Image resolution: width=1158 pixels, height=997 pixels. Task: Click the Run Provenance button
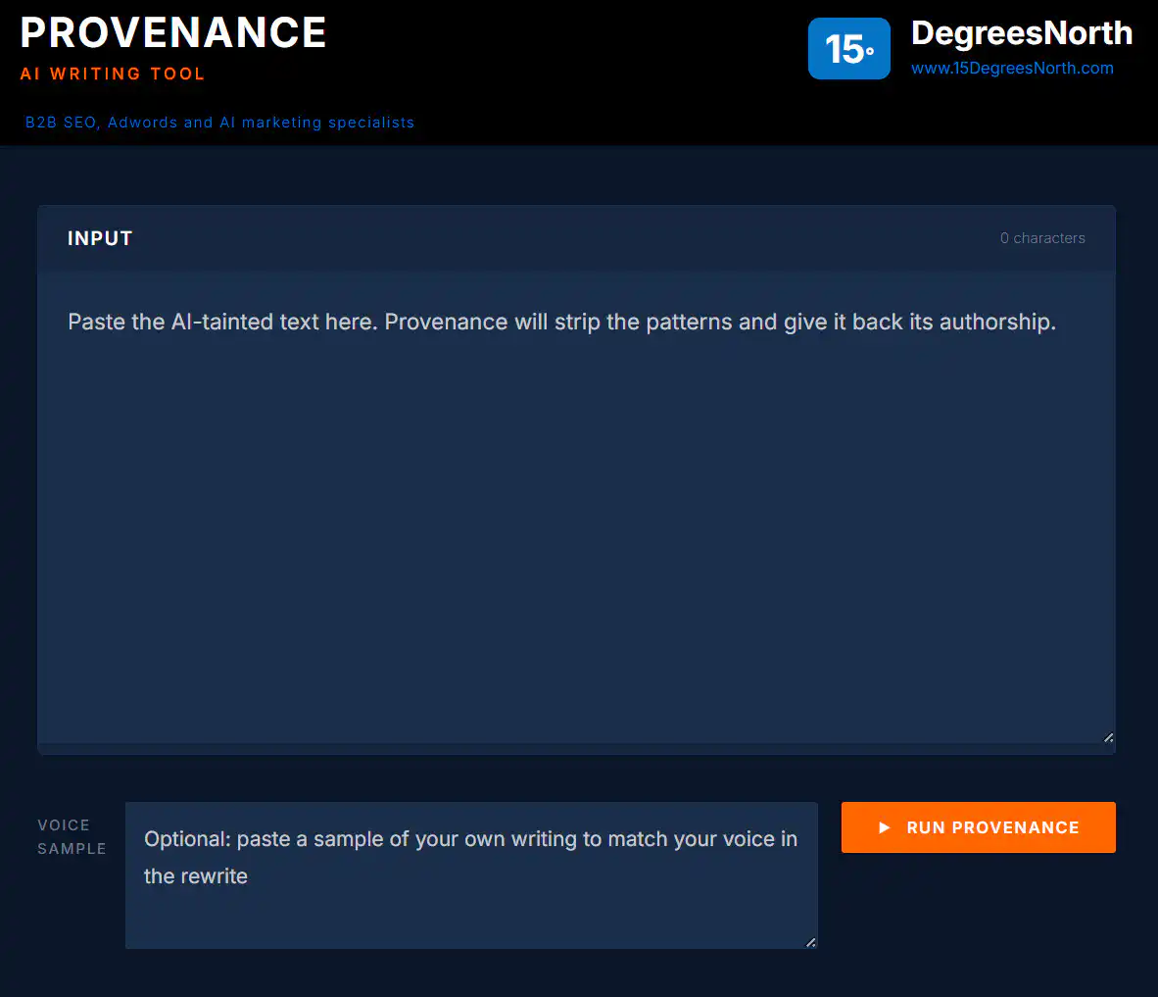pyautogui.click(x=978, y=827)
